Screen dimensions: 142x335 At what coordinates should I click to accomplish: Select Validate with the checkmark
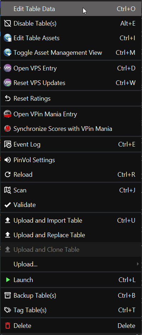tap(71, 205)
